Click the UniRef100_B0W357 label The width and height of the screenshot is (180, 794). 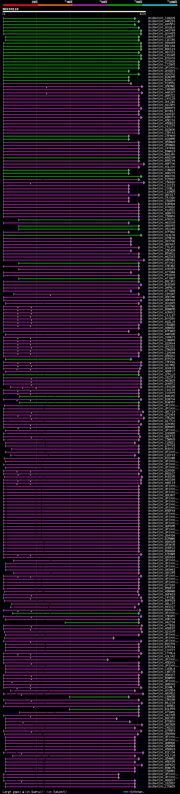161,402
